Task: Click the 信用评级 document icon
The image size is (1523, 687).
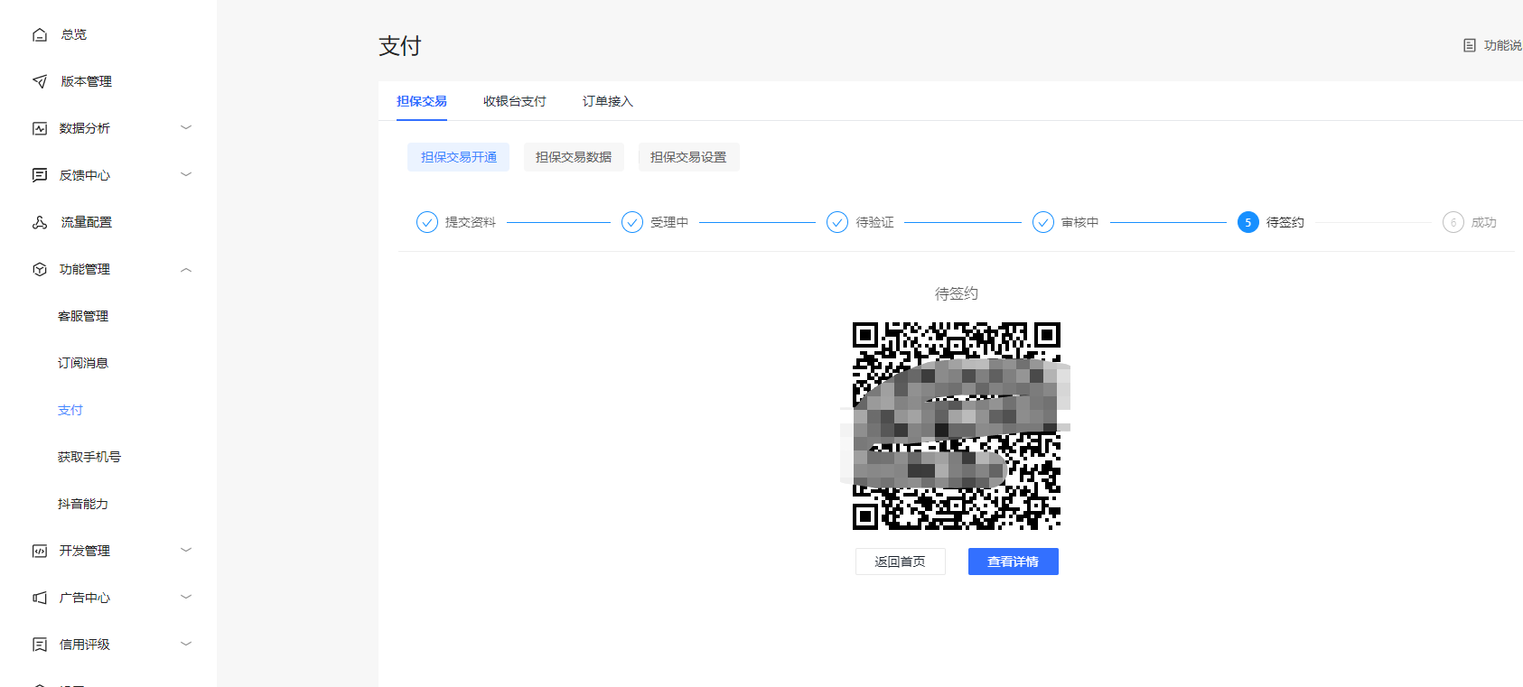Action: tap(40, 645)
